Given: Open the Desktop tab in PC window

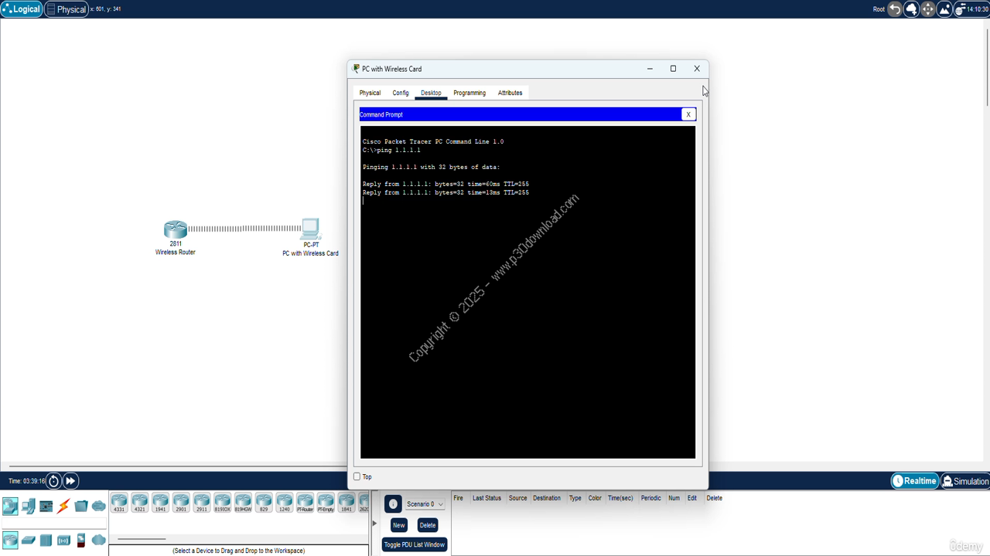Looking at the screenshot, I should click(431, 93).
